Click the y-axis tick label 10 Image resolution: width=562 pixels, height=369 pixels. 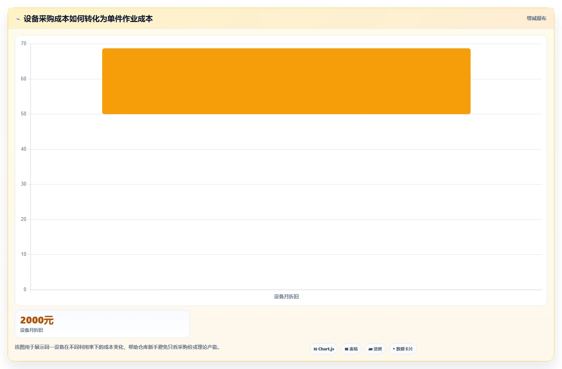pos(24,254)
